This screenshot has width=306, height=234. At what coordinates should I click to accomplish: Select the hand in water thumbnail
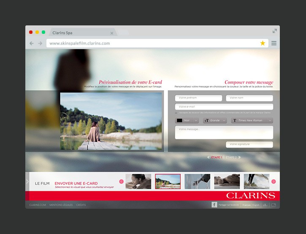pos(197,182)
